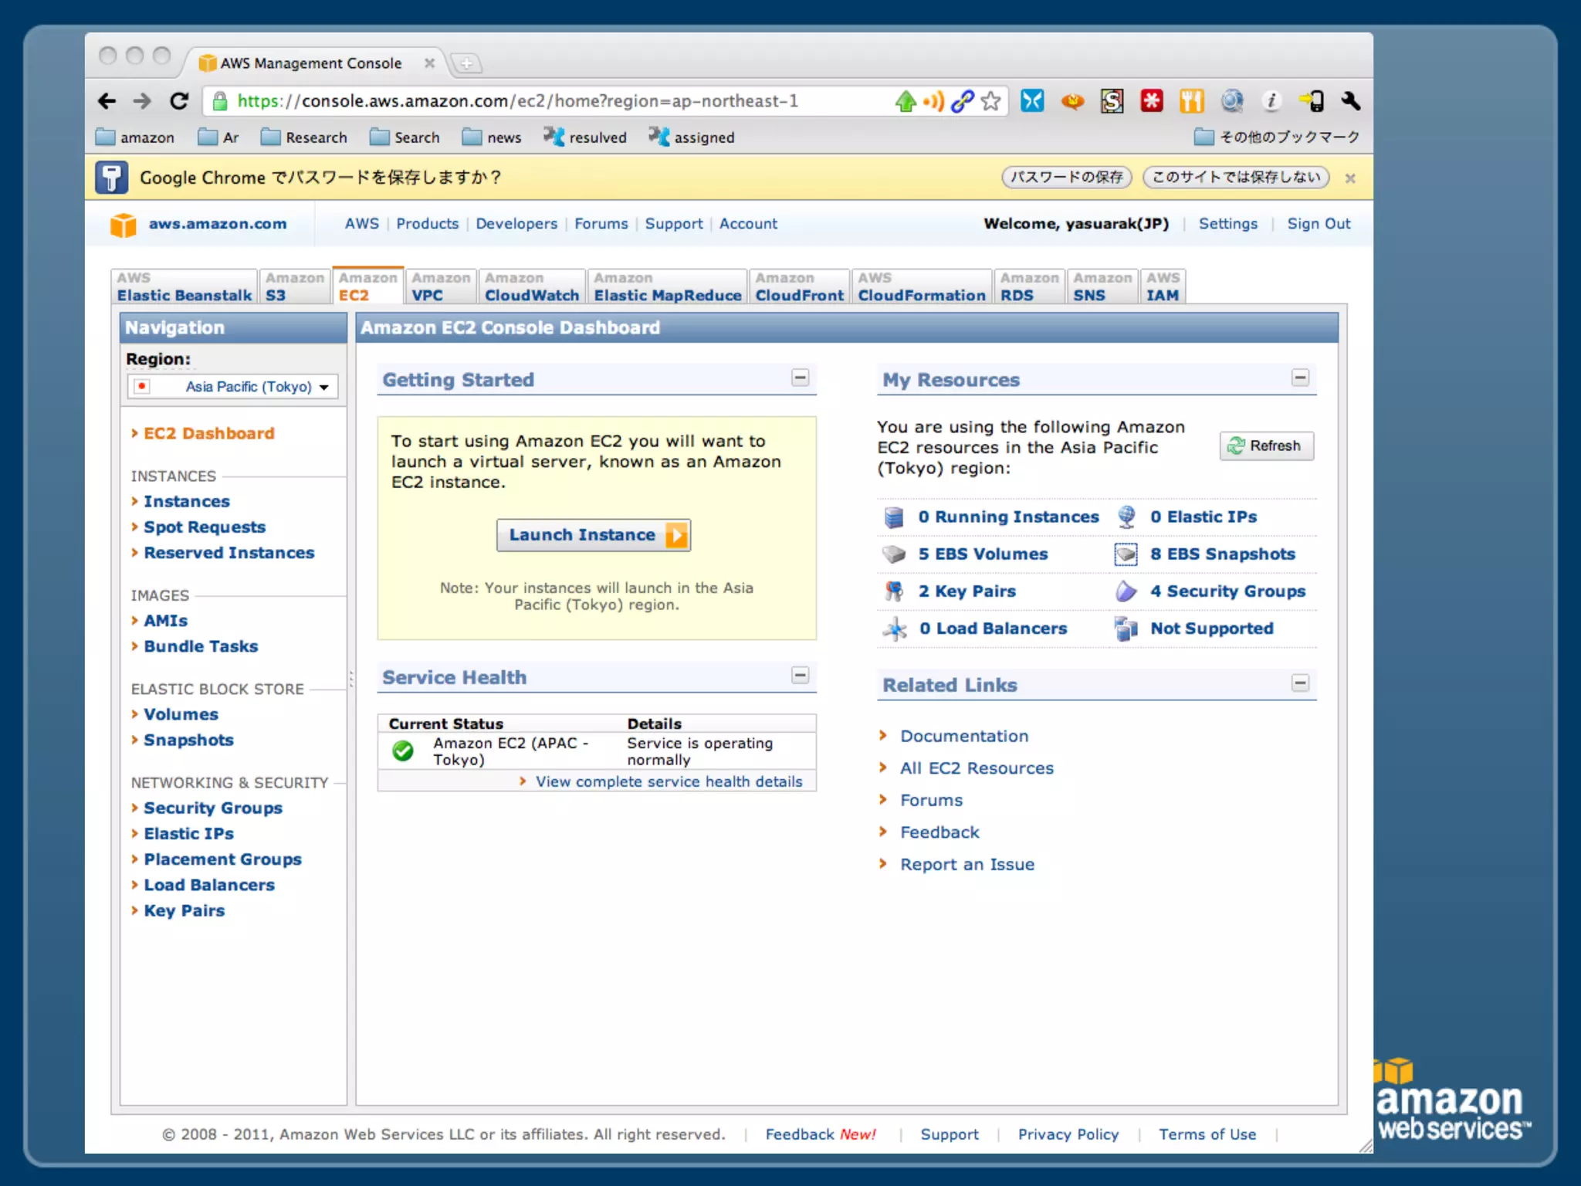
Task: Collapse the My Resources panel
Action: 1300,378
